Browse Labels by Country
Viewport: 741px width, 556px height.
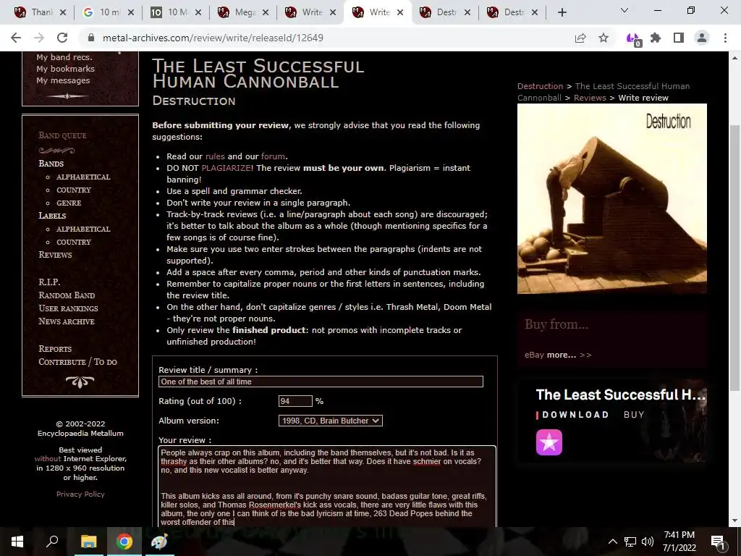74,242
